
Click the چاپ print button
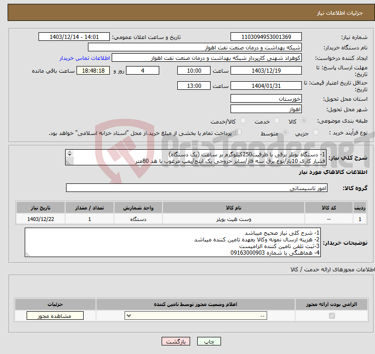tap(209, 341)
